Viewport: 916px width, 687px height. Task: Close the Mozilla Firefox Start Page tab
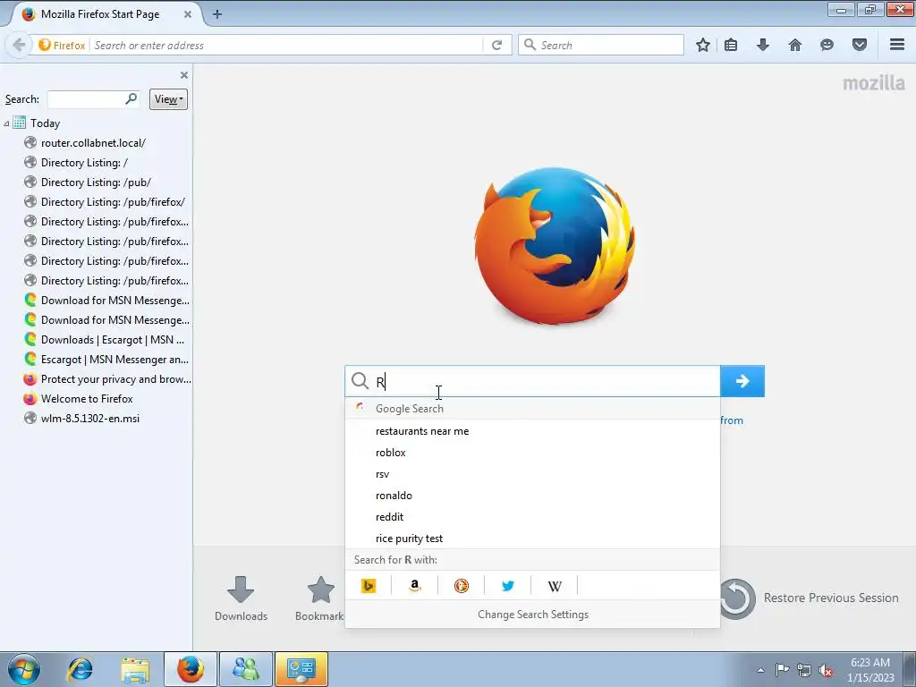188,14
